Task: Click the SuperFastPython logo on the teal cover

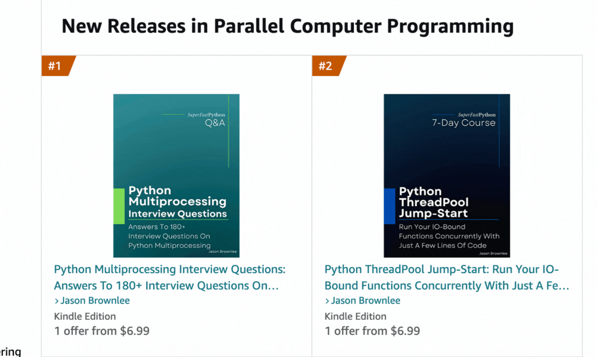Action: pos(206,115)
